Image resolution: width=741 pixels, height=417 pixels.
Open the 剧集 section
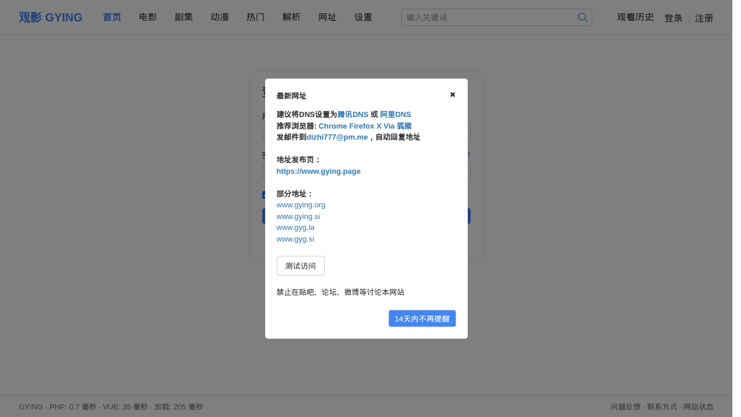tap(184, 17)
